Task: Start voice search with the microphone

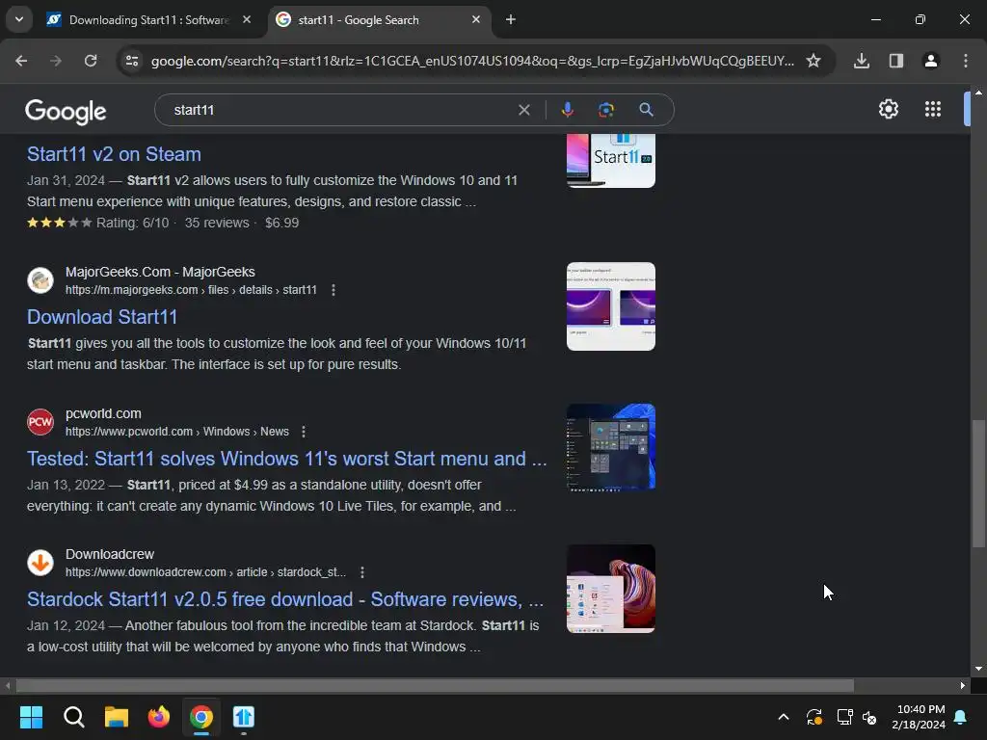Action: pyautogui.click(x=567, y=110)
